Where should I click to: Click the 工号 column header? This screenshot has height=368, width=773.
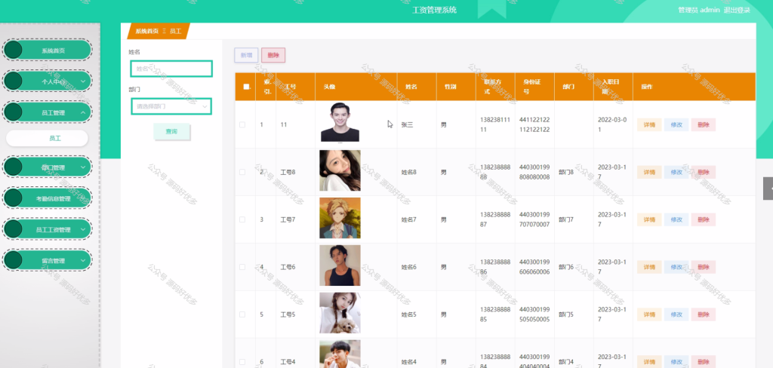coord(291,87)
